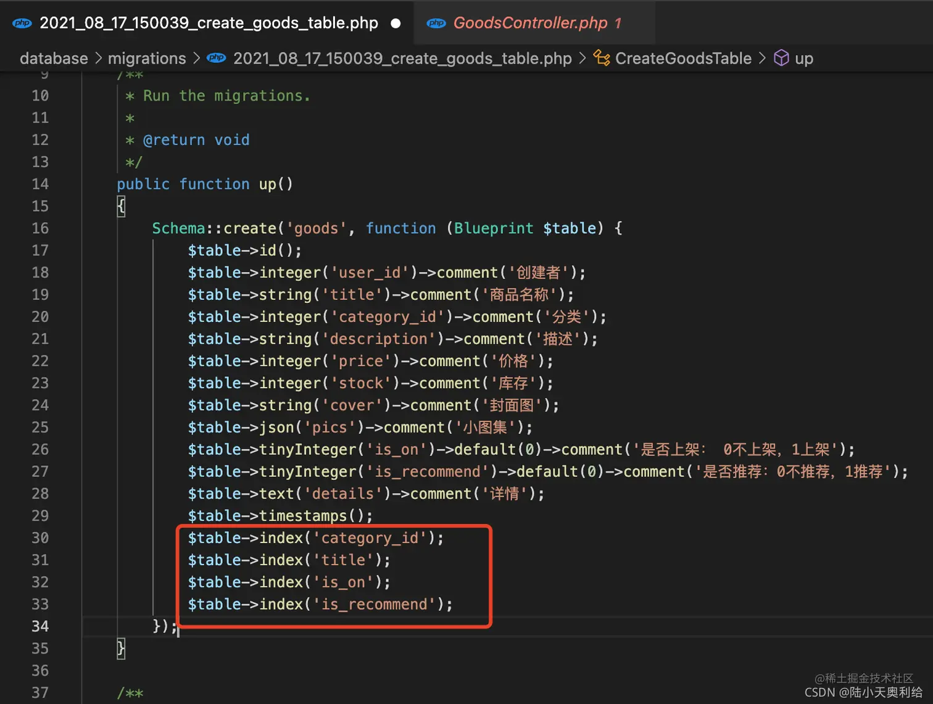Click the class symbol icon in the breadcrumb
The width and height of the screenshot is (933, 704).
click(x=602, y=58)
